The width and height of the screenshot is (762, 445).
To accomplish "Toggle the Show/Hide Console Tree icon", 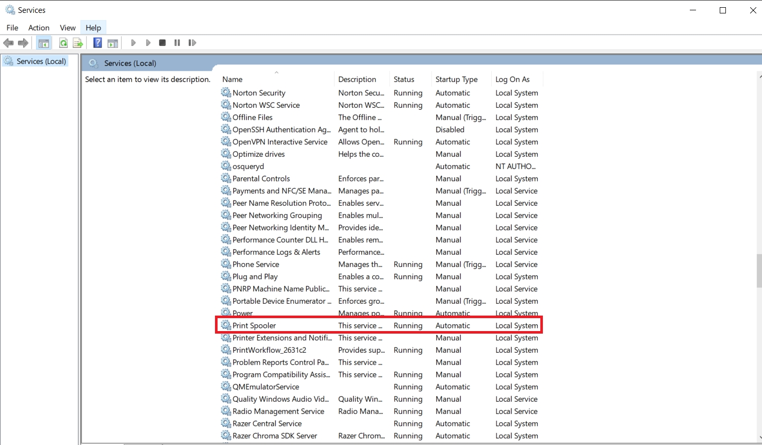I will tap(44, 43).
